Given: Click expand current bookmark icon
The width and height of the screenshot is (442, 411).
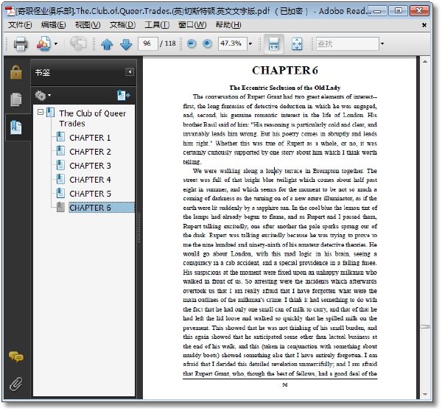Looking at the screenshot, I should [x=124, y=95].
